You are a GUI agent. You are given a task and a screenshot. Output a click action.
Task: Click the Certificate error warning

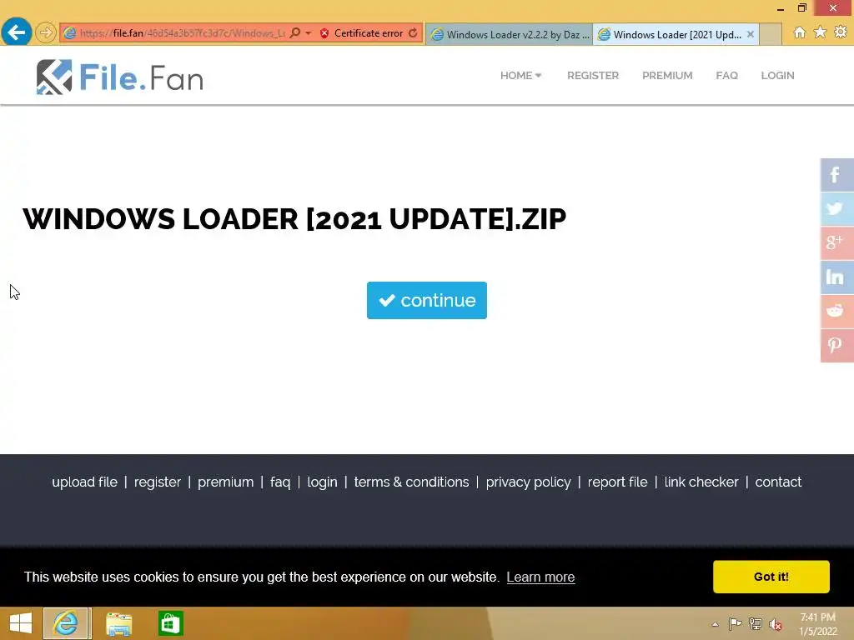362,33
